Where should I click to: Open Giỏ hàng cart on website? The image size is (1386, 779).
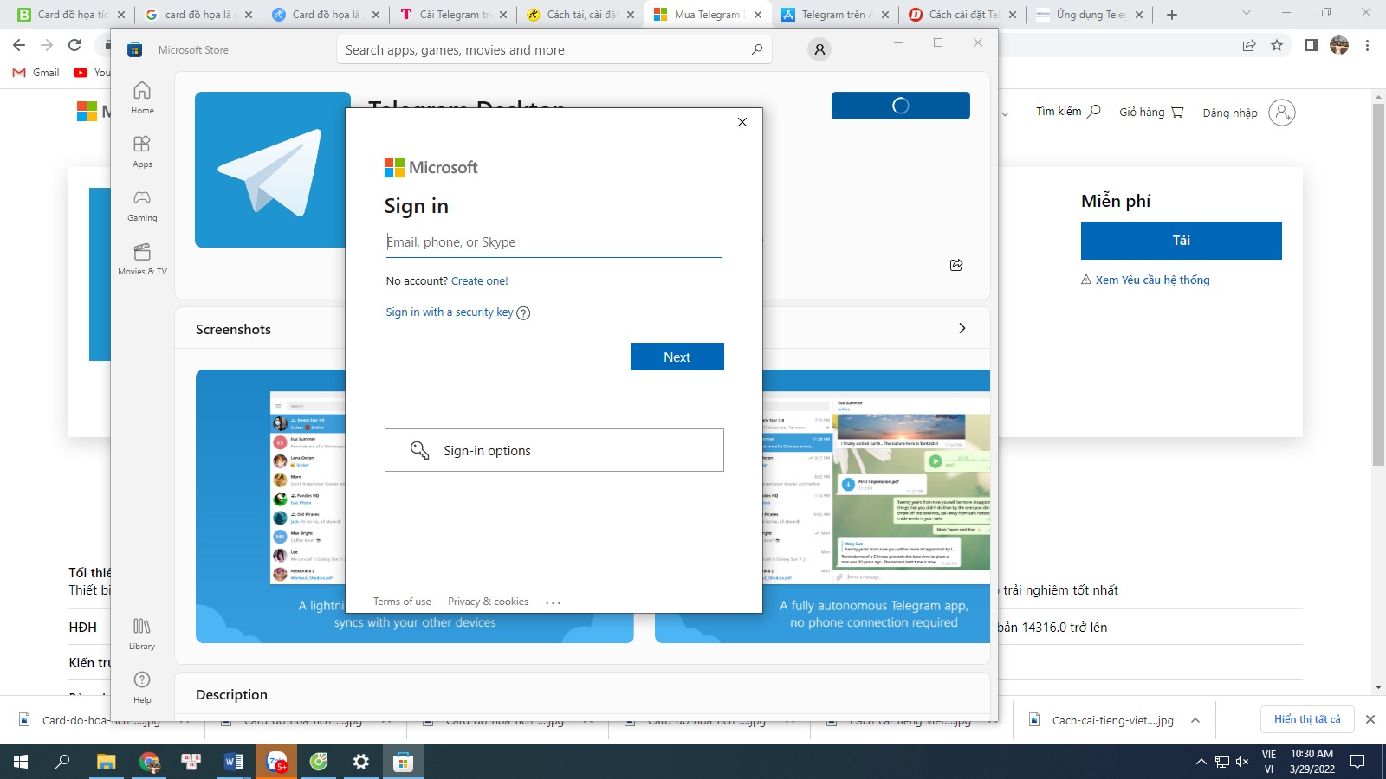(1151, 112)
